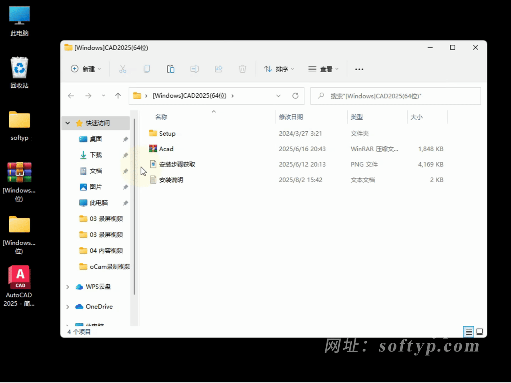This screenshot has width=511, height=383.
Task: Go up one folder level with the up arrow
Action: 118,96
